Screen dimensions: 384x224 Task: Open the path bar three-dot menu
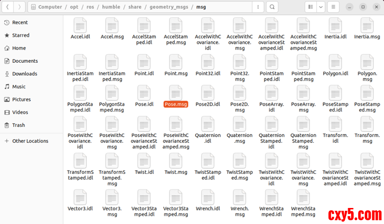pos(257,7)
